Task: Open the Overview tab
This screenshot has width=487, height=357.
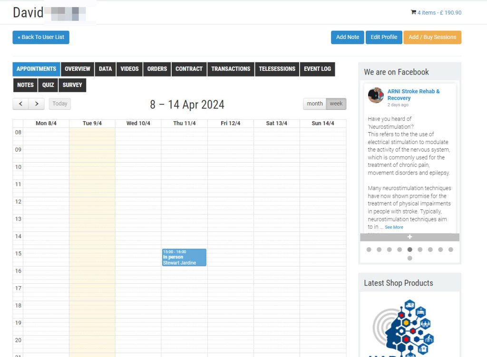Action: (78, 69)
